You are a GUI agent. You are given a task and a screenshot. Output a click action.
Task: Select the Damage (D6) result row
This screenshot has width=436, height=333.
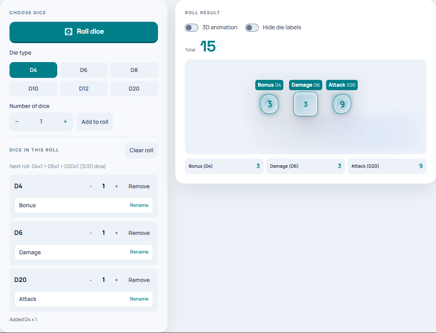coord(306,166)
